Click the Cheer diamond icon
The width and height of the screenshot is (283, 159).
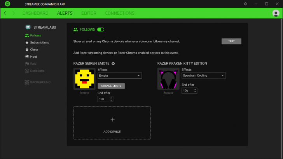tap(27, 50)
